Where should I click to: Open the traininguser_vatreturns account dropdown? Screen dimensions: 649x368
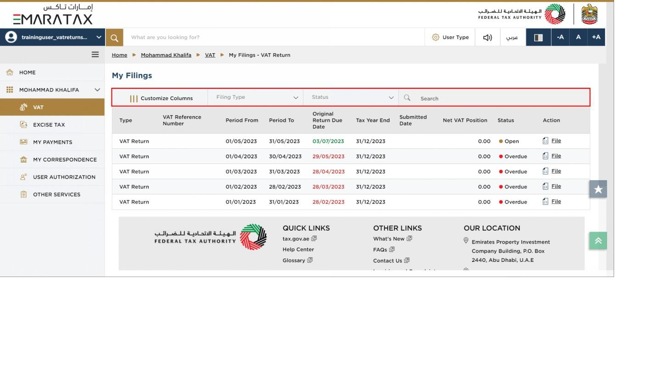[x=52, y=37]
